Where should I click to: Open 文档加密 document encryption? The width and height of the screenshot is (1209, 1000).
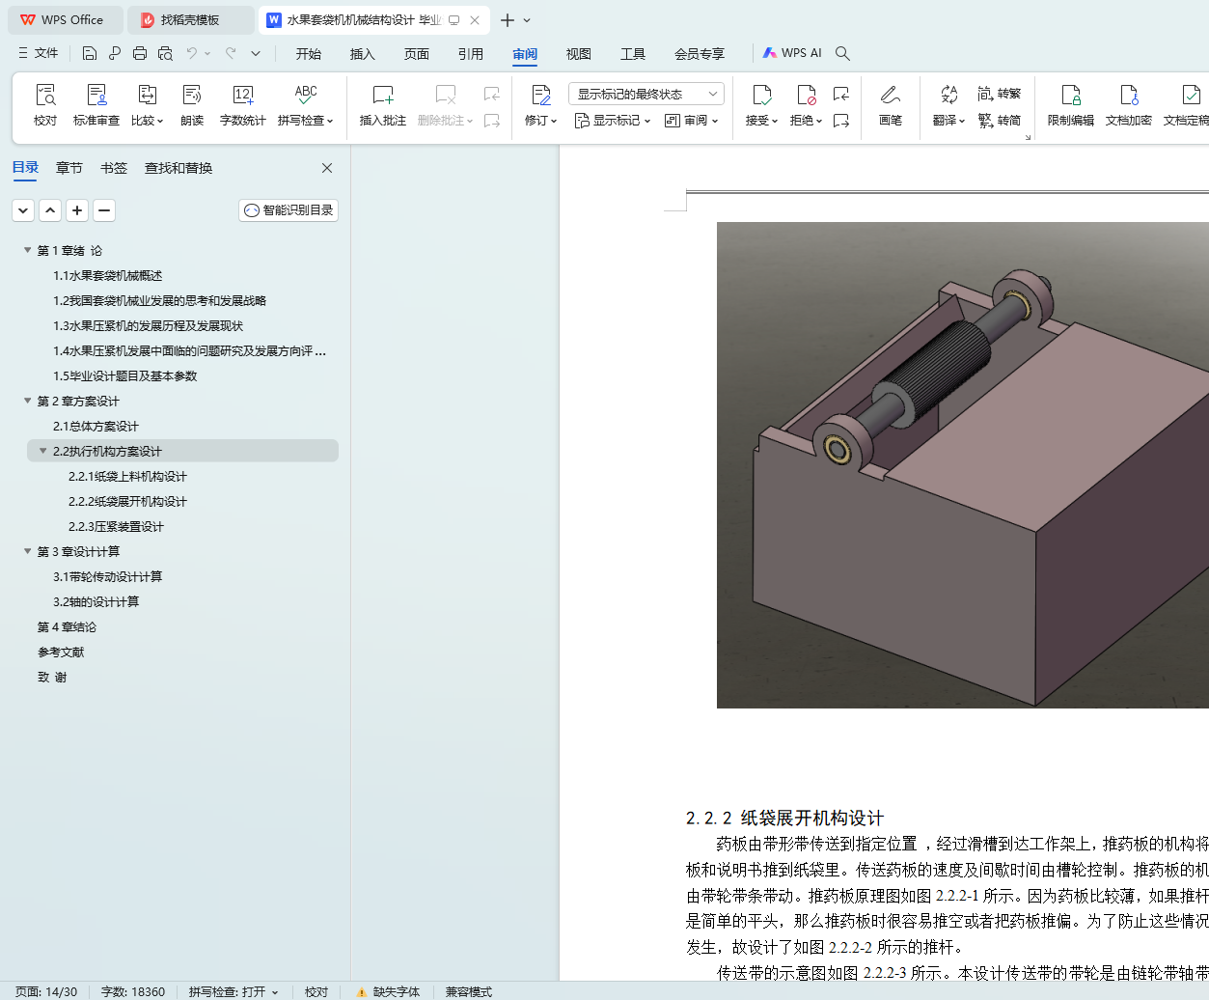1129,105
